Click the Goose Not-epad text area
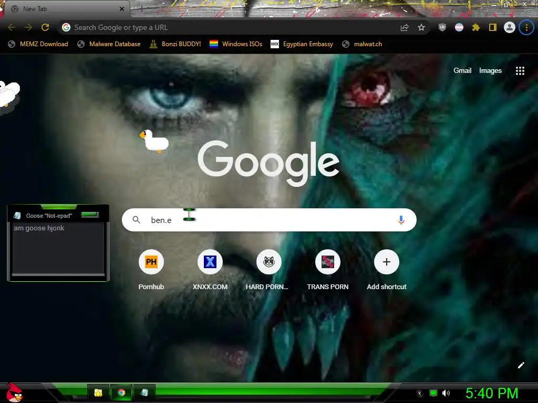 pos(58,248)
